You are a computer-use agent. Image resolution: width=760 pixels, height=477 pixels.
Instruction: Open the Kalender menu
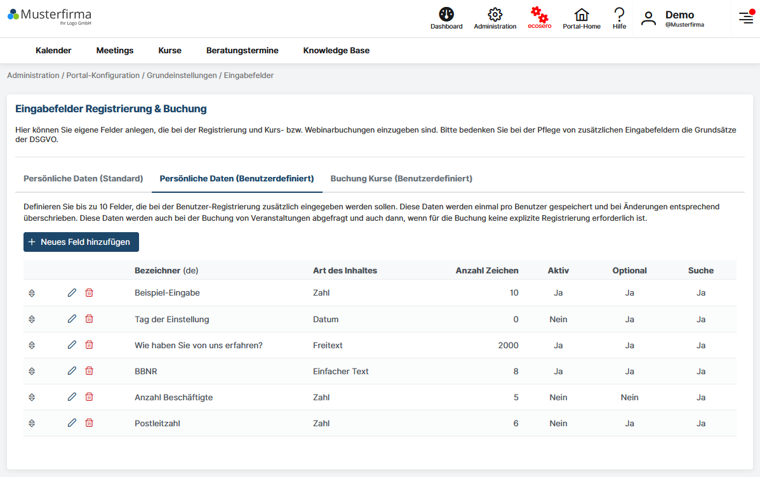[53, 50]
